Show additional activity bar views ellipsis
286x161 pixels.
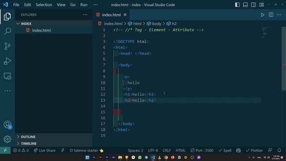click(x=7, y=91)
